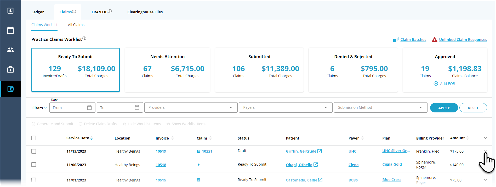496x187 pixels.
Task: Open the medical kit icon in sidebar
Action: pos(10,70)
